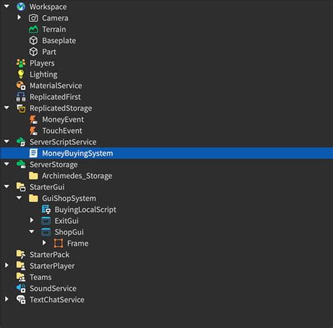Select the TouchEvent label
Image resolution: width=333 pixels, height=328 pixels.
[x=63, y=131]
